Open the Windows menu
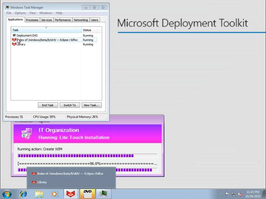266x199 pixels. pyautogui.click(x=46, y=13)
